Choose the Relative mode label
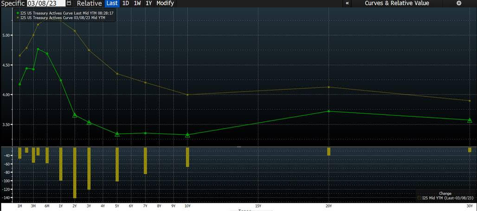Screen dimensions: 477x211 (89, 3)
